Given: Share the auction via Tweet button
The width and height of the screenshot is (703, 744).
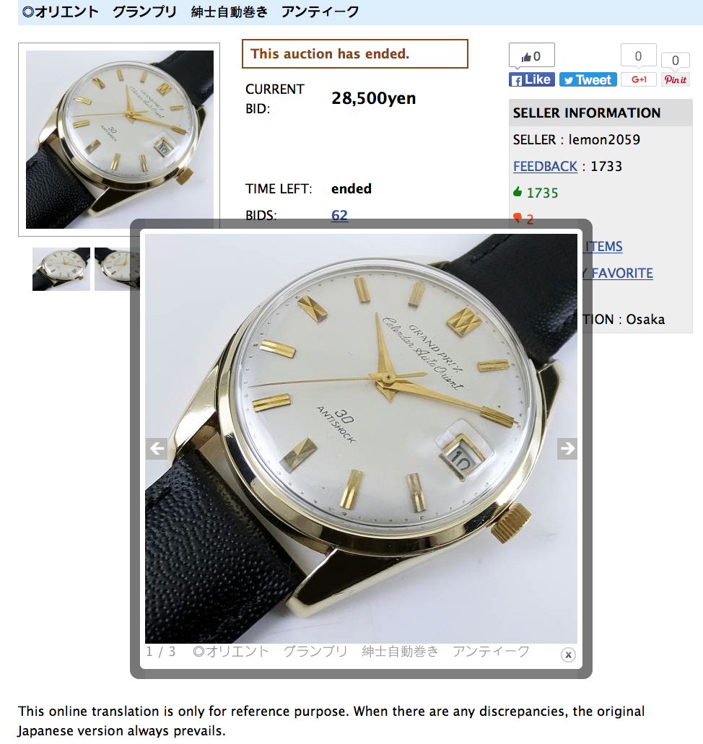Looking at the screenshot, I should [588, 79].
